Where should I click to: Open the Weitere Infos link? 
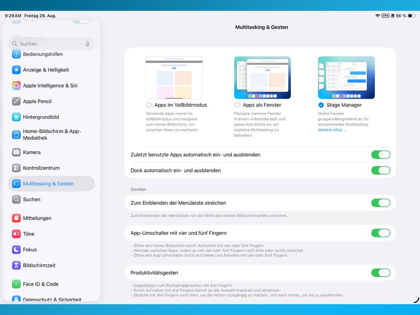pos(332,130)
